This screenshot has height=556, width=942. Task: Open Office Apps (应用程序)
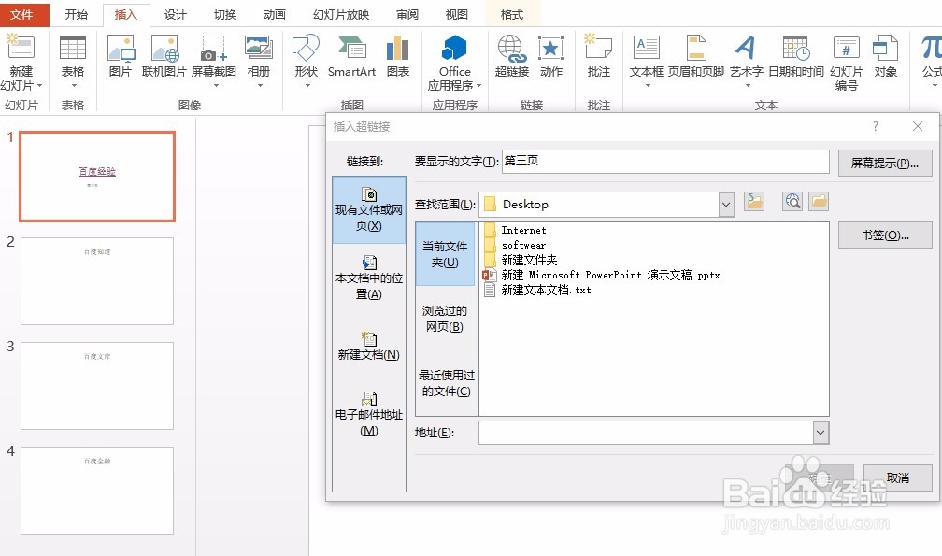454,63
